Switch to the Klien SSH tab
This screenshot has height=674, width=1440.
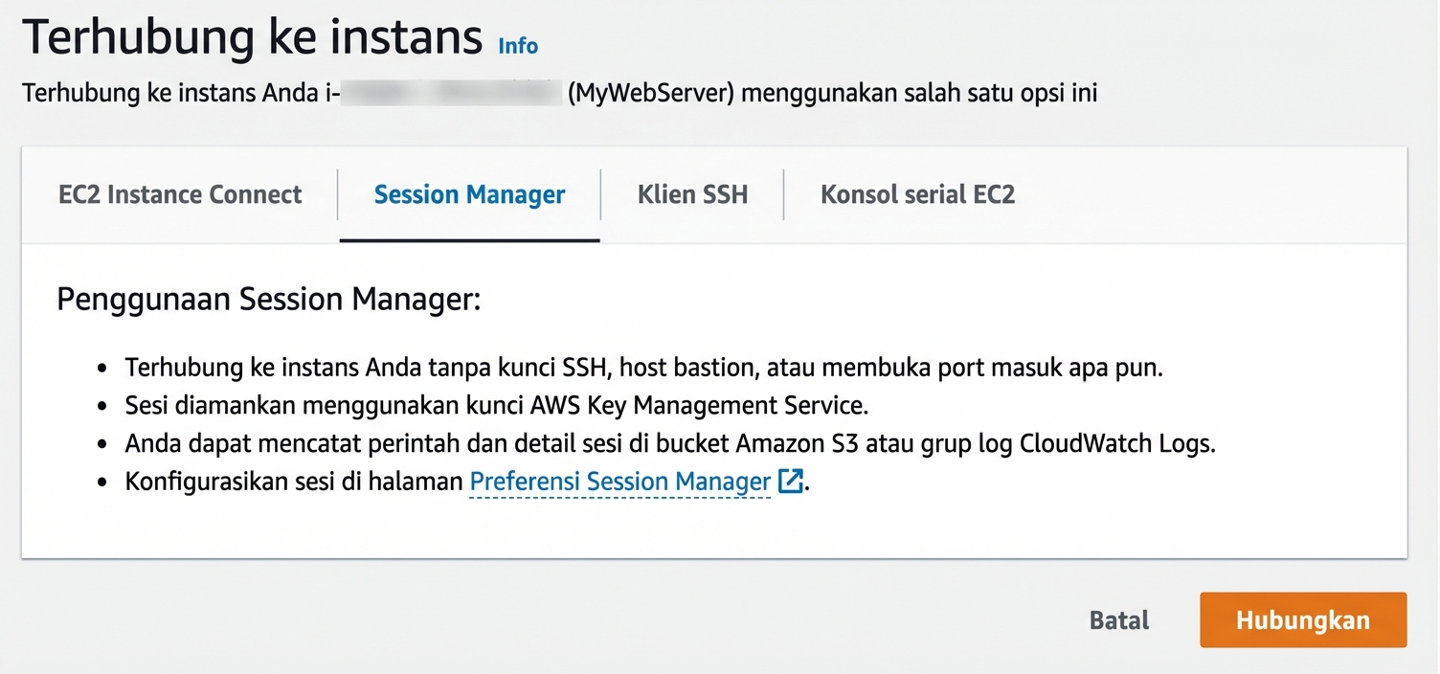coord(692,194)
